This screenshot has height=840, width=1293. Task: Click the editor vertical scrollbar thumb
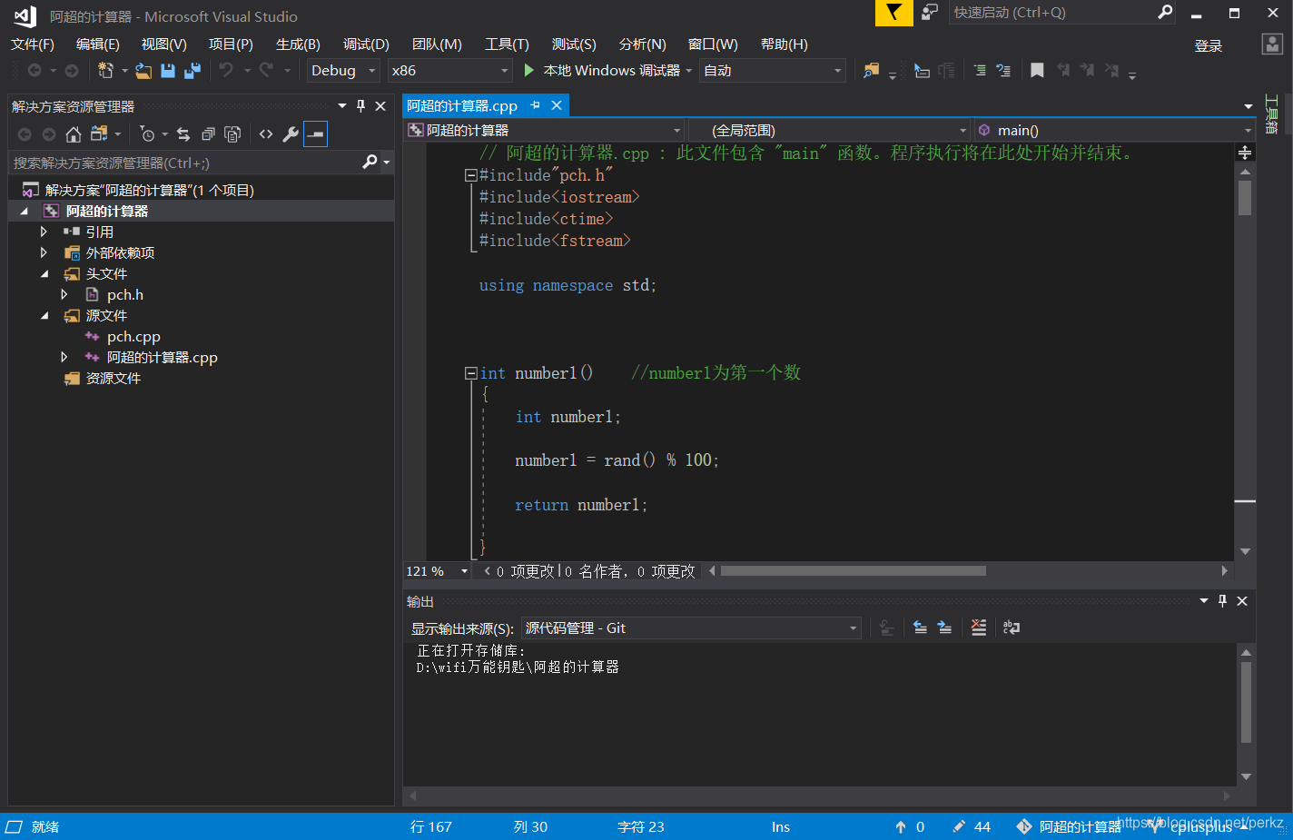pyautogui.click(x=1245, y=197)
